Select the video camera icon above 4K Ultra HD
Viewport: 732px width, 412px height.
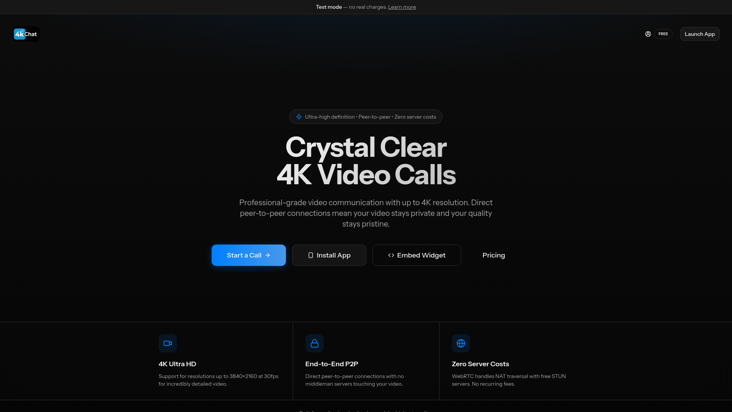point(168,343)
